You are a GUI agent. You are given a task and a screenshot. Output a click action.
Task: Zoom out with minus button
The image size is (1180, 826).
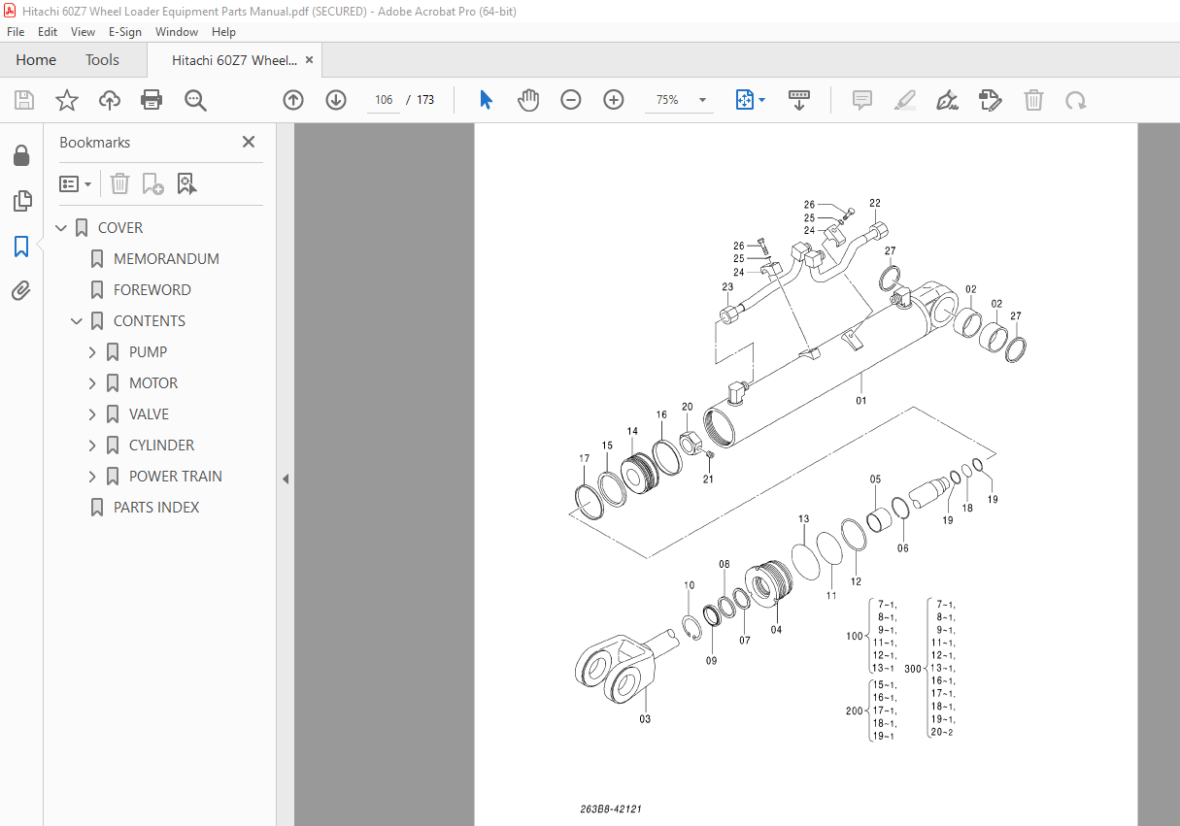coord(571,100)
